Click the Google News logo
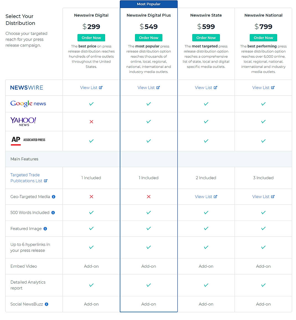The height and width of the screenshot is (320, 296). (28, 104)
